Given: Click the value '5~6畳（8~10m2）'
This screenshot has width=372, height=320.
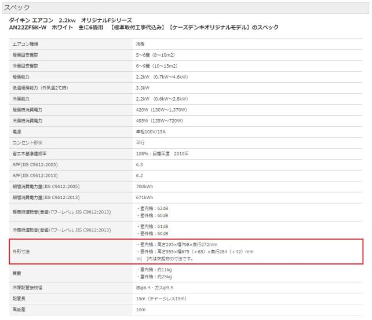Looking at the screenshot, I should tap(155, 55).
